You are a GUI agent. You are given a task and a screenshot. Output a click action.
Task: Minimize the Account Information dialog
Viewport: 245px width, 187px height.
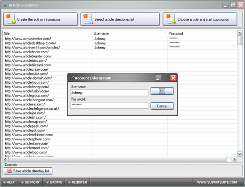tap(158, 78)
